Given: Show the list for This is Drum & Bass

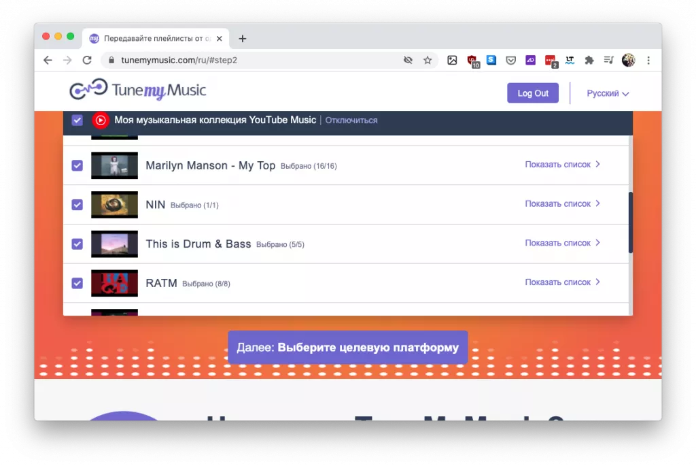Looking at the screenshot, I should [x=562, y=243].
